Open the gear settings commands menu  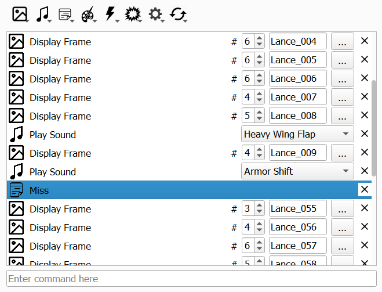click(156, 14)
